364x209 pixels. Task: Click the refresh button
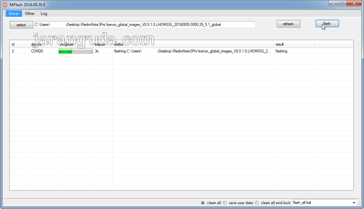tap(288, 24)
